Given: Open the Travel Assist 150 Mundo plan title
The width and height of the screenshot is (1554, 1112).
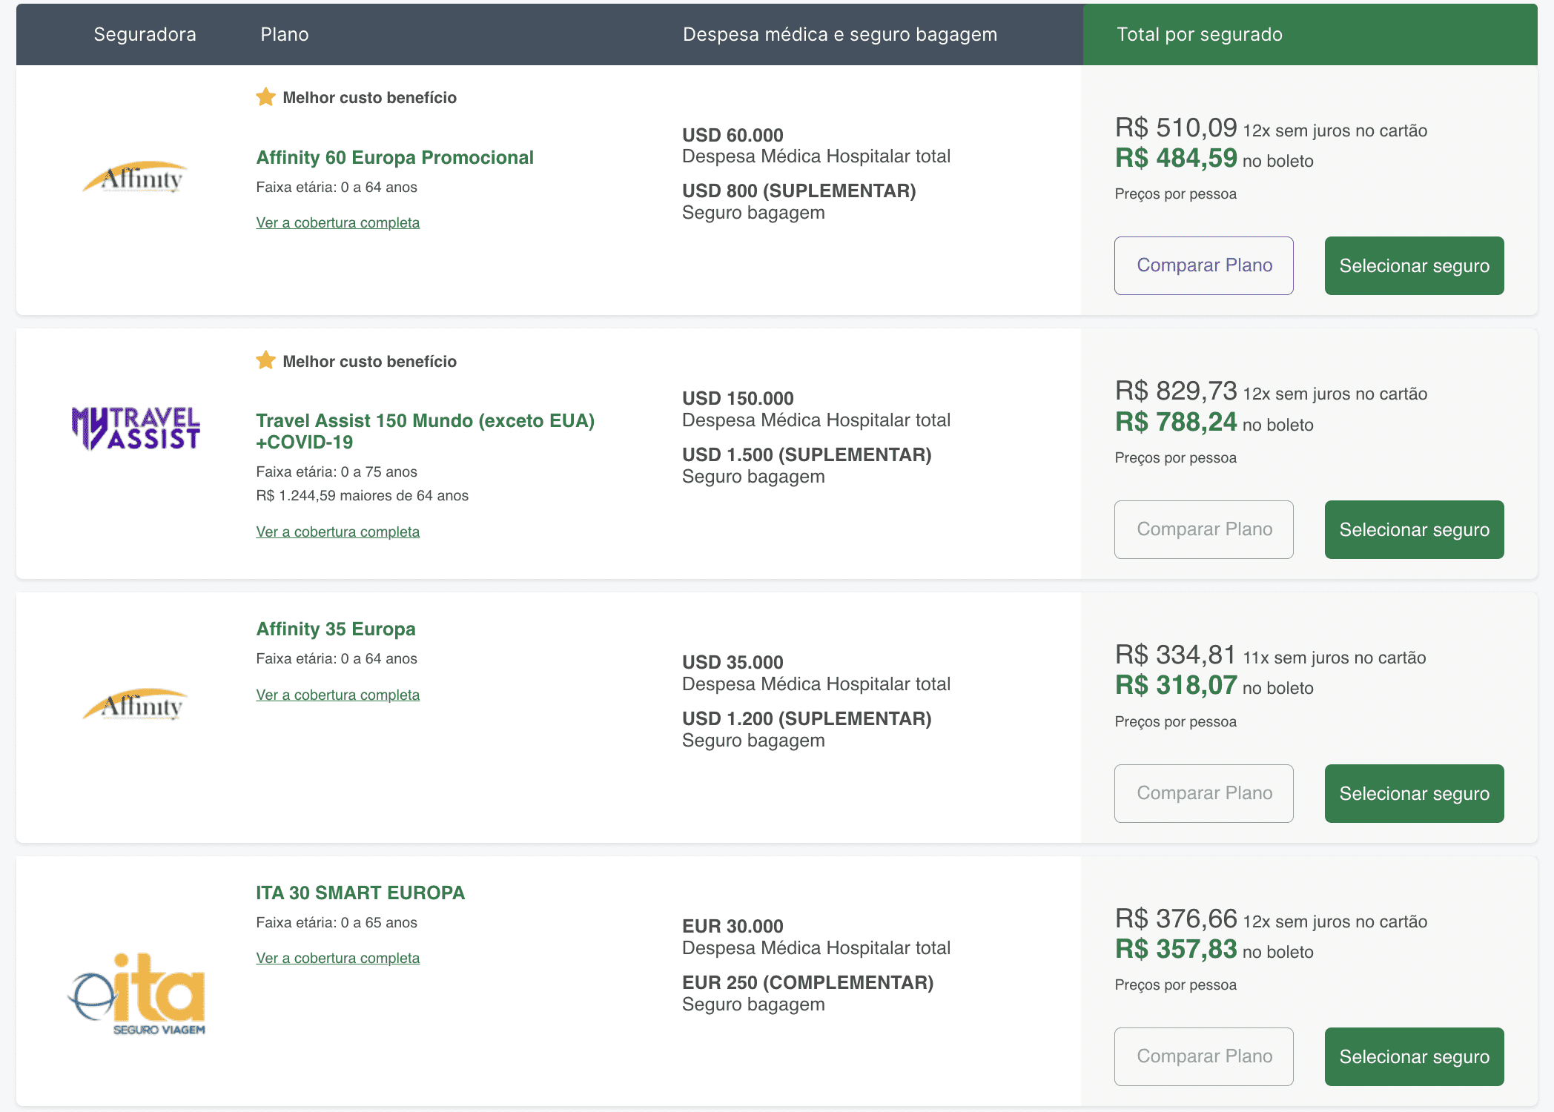Looking at the screenshot, I should point(426,431).
